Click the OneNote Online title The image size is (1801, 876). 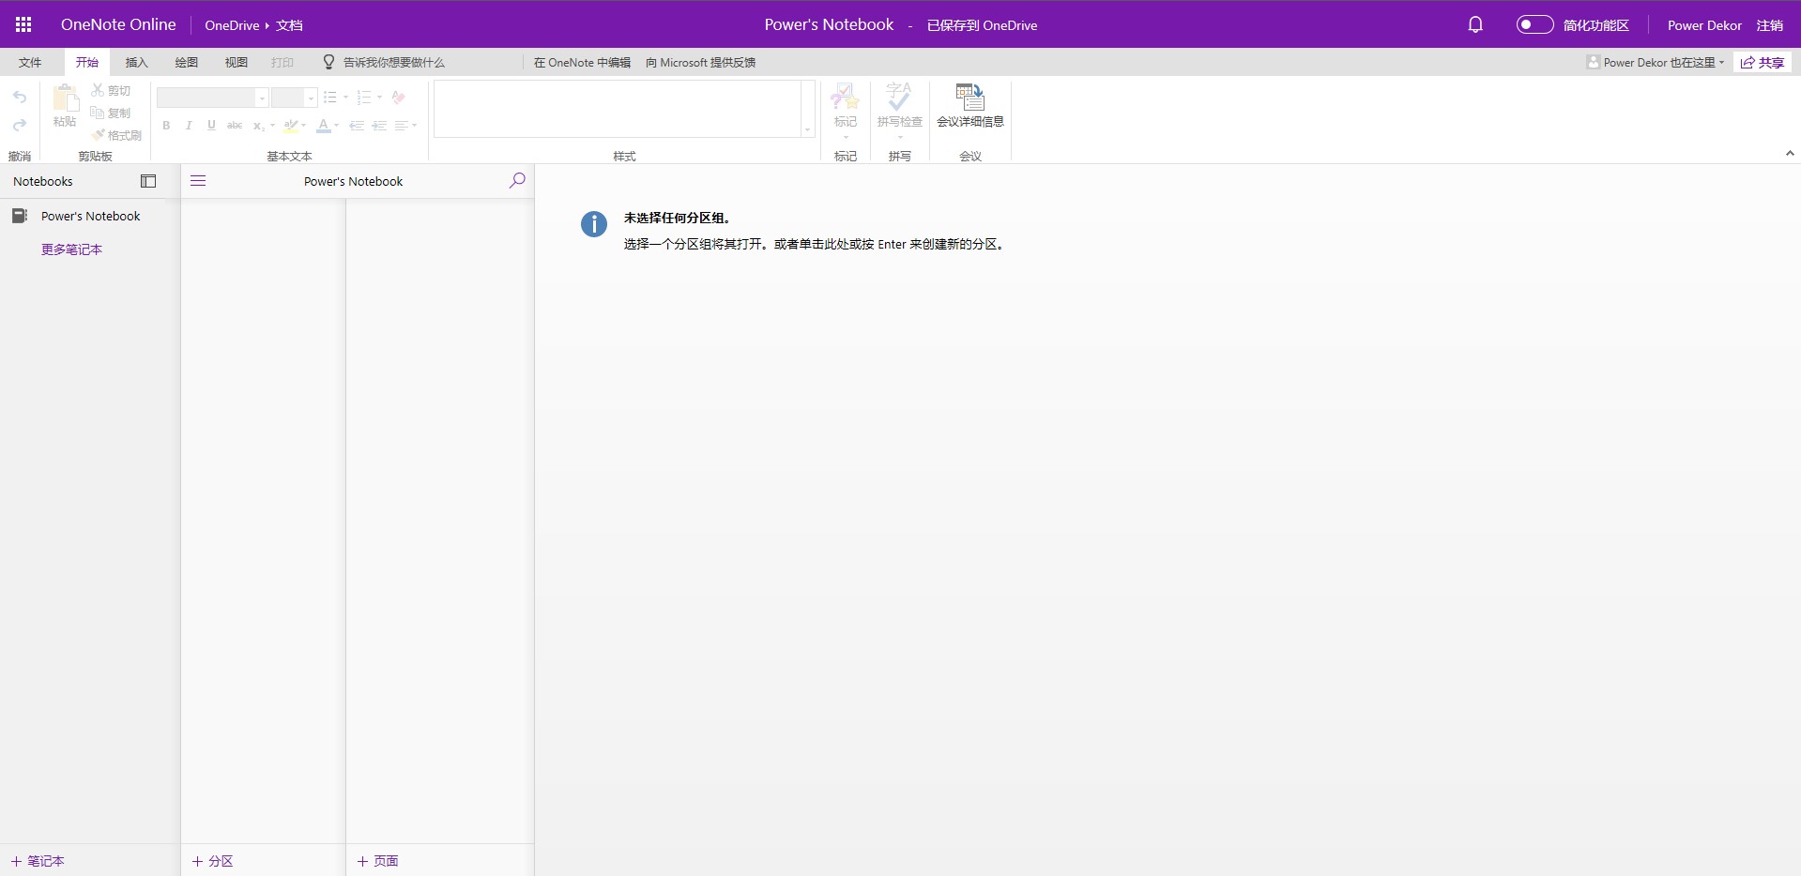(118, 24)
